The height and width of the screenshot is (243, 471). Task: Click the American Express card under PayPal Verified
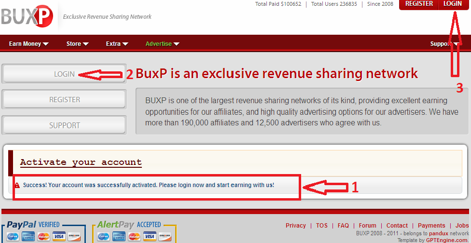(x=28, y=237)
